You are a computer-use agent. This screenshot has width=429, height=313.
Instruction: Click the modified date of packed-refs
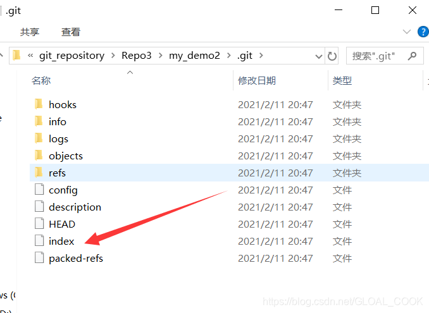(x=275, y=259)
